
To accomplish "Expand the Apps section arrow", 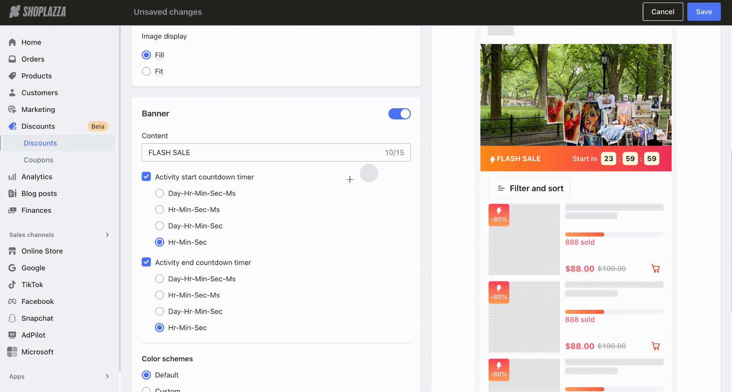I will (107, 376).
